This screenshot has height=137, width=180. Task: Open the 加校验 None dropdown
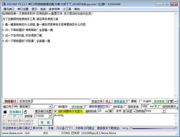coord(163,111)
